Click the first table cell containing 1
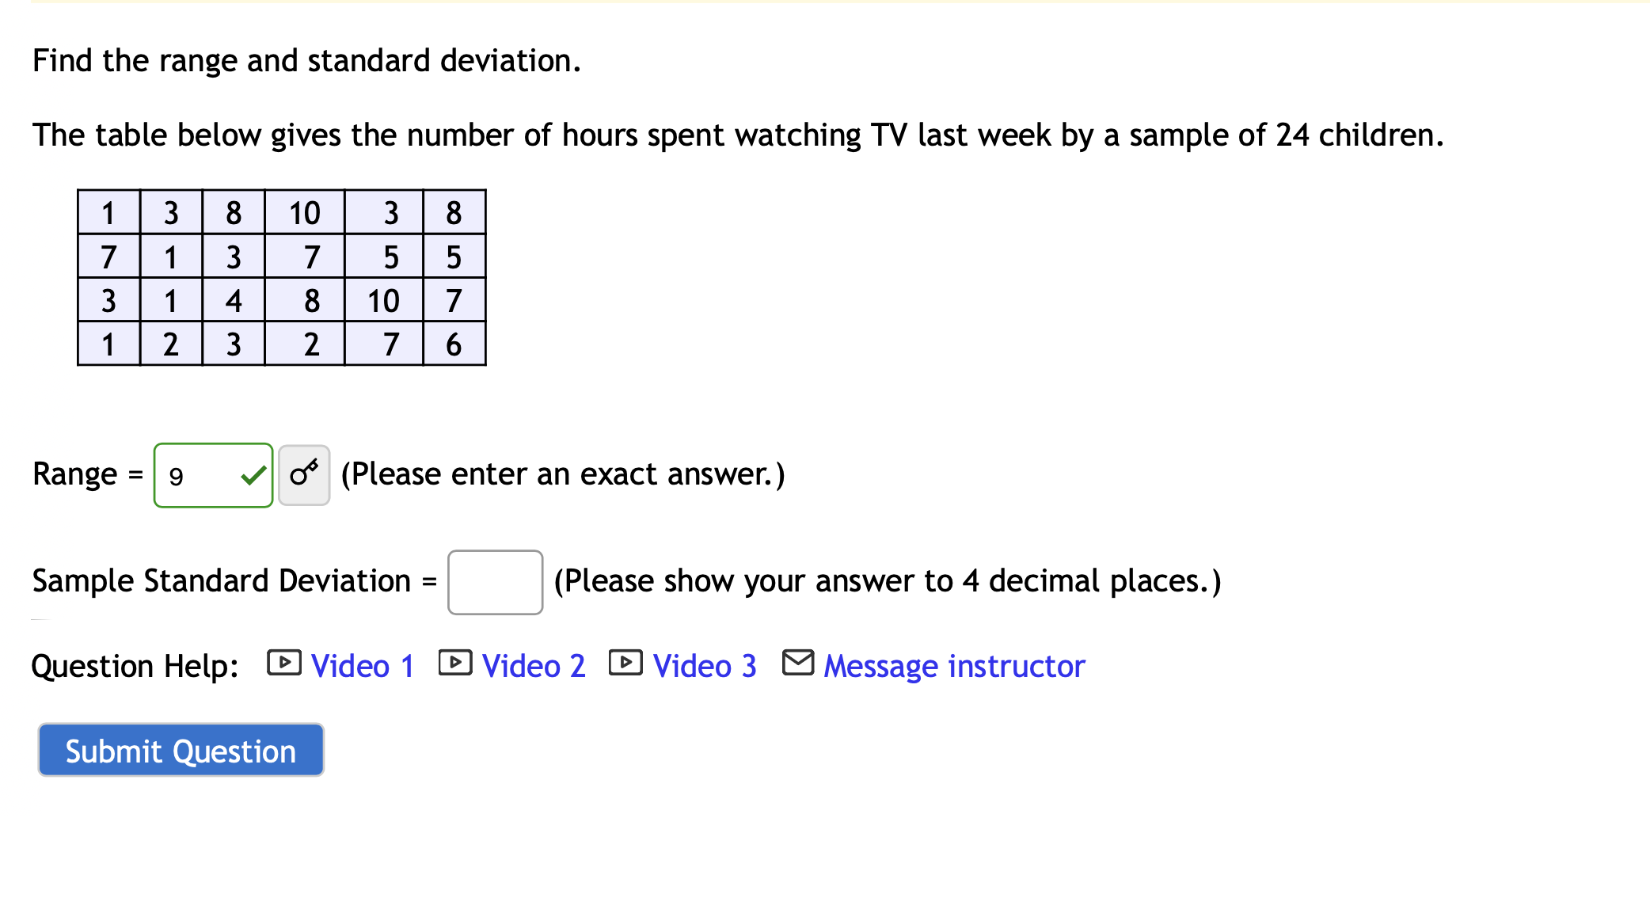 click(x=108, y=212)
